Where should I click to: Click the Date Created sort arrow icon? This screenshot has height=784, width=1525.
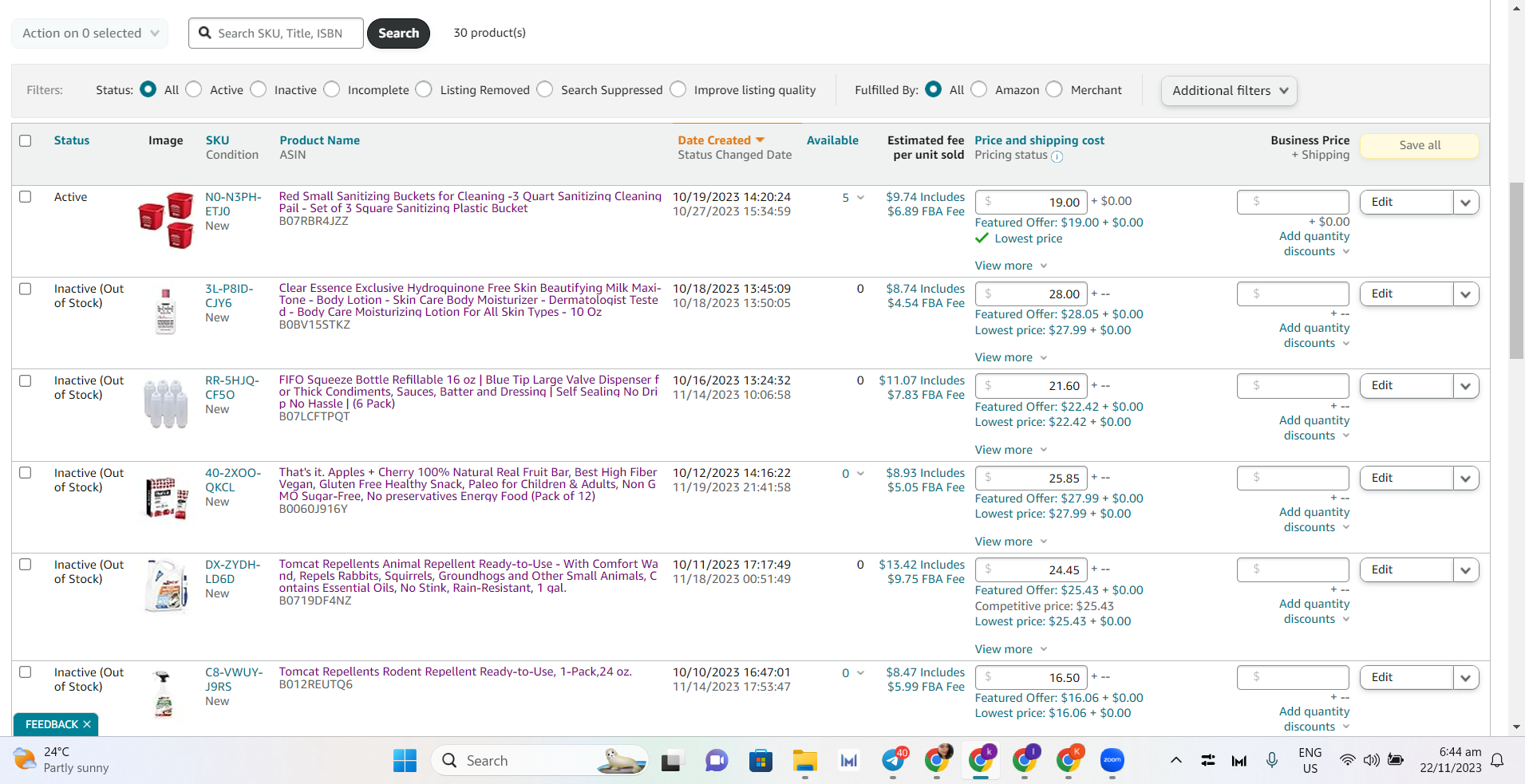point(760,140)
